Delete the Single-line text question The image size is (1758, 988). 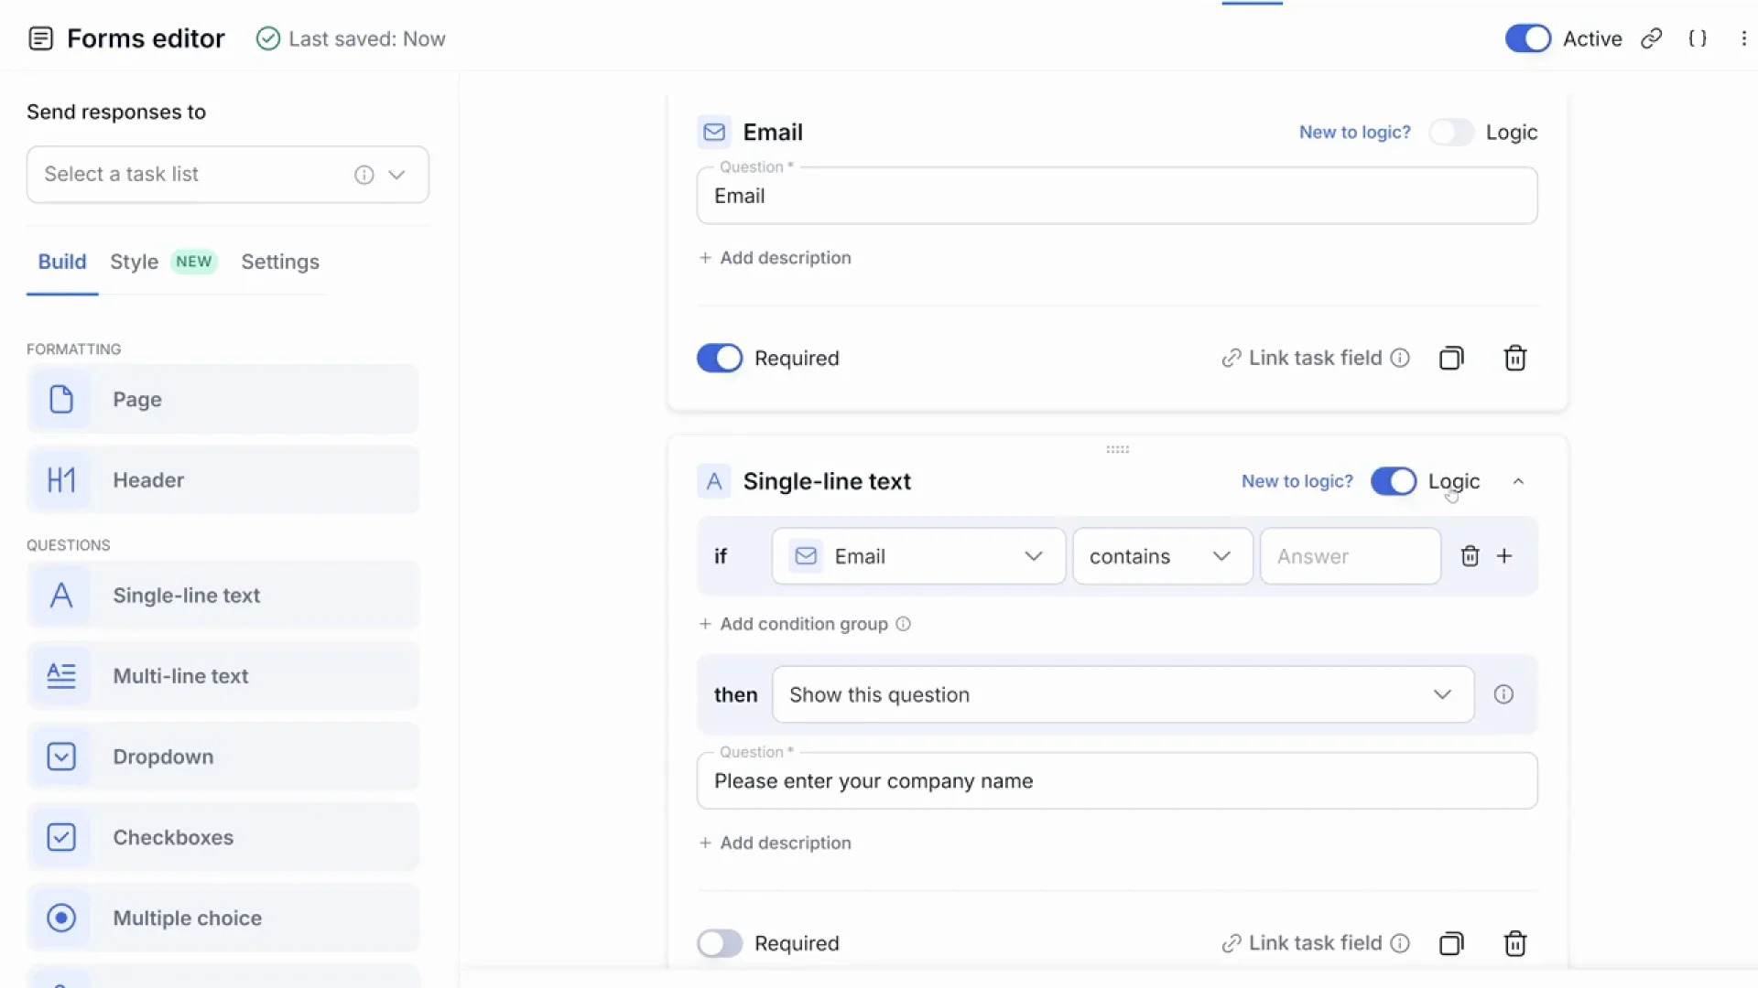click(1515, 943)
